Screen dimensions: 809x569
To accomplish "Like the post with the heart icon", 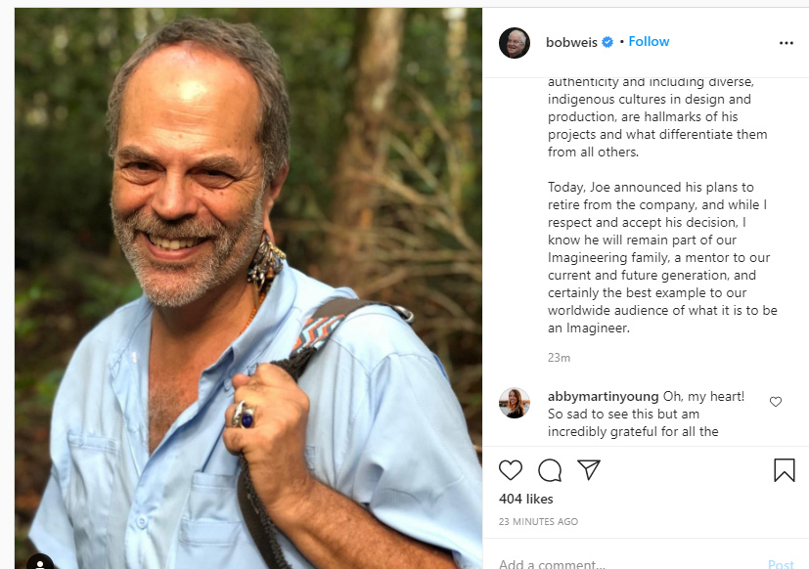I will tap(511, 470).
